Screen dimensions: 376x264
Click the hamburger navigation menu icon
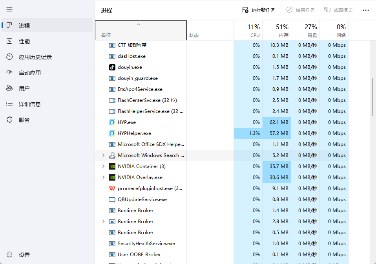click(x=9, y=9)
